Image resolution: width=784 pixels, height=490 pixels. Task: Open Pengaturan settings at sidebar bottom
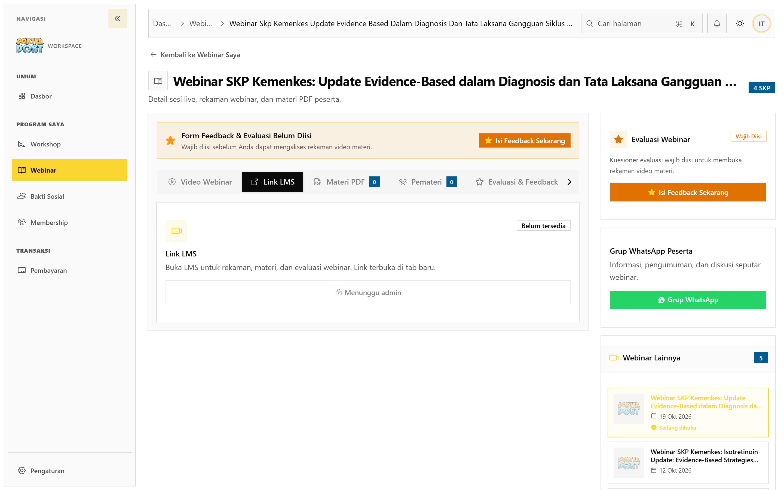point(70,470)
